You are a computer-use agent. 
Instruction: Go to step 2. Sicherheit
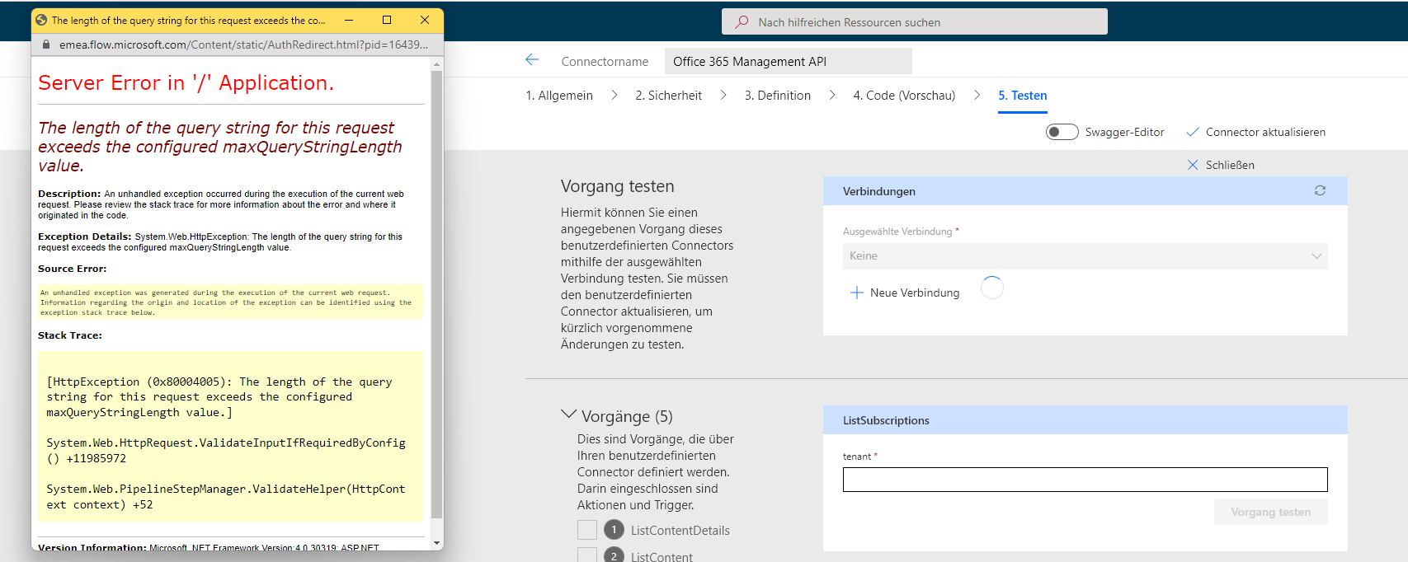coord(668,96)
